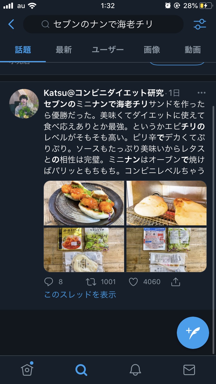The height and width of the screenshot is (384, 216).
Task: Open Katsu's profile picture
Action: [24, 103]
